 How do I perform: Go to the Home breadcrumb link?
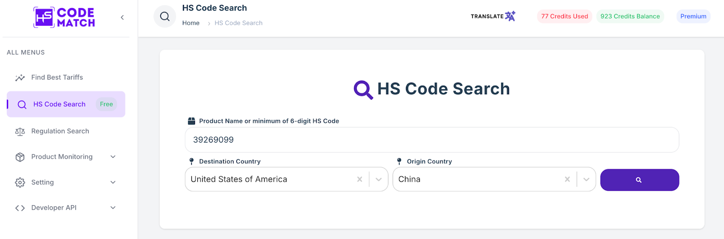click(191, 23)
